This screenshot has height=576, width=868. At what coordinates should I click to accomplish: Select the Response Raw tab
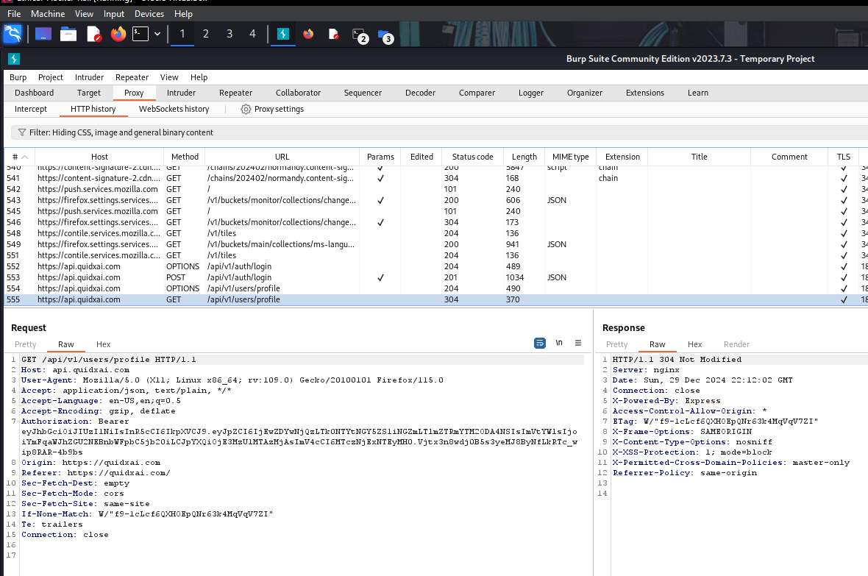click(657, 344)
